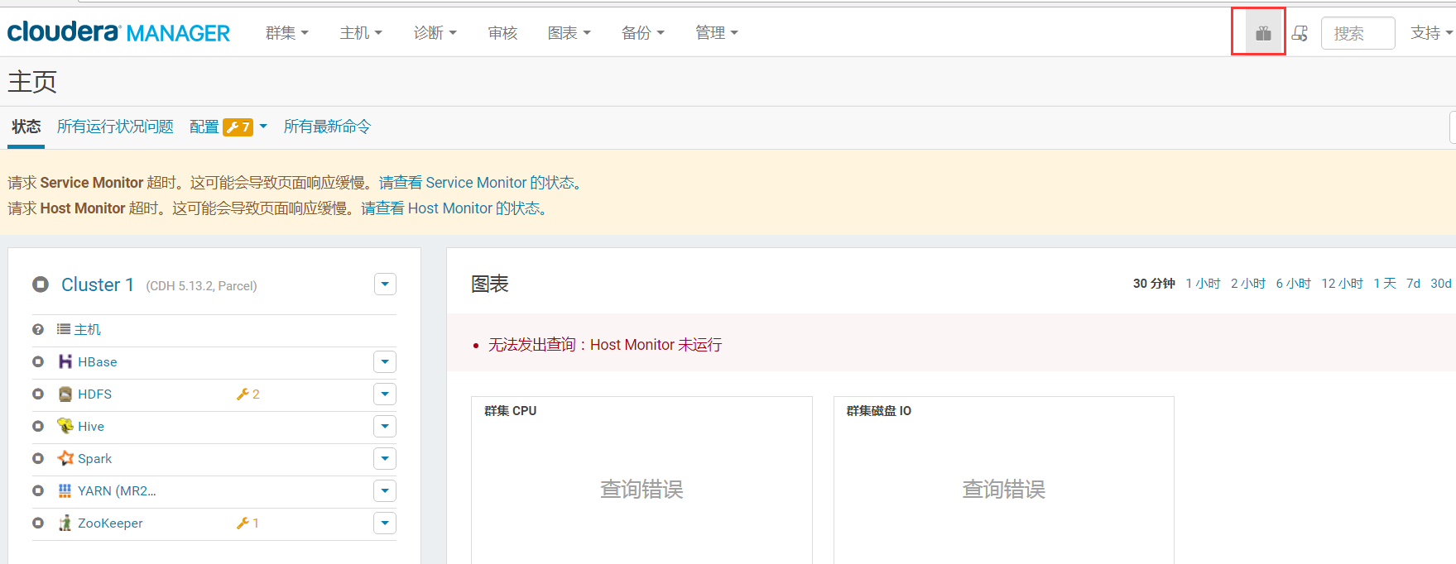Click the hosts list icon next to 主机

[x=63, y=329]
